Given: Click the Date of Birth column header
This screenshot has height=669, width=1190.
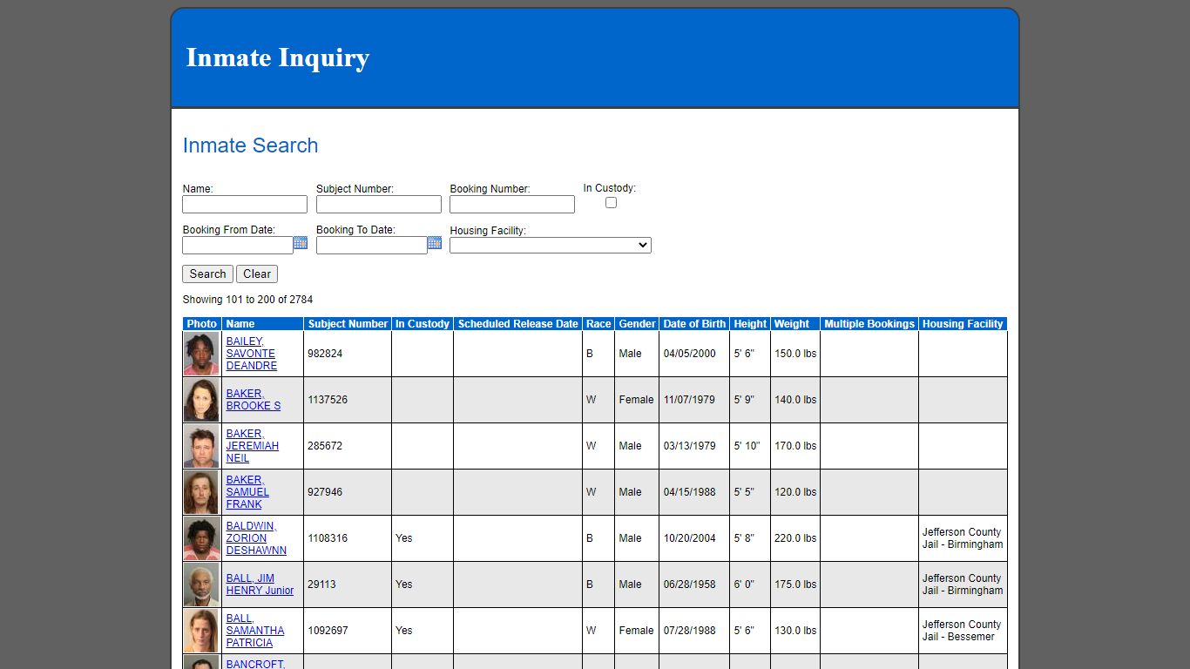Looking at the screenshot, I should coord(694,324).
